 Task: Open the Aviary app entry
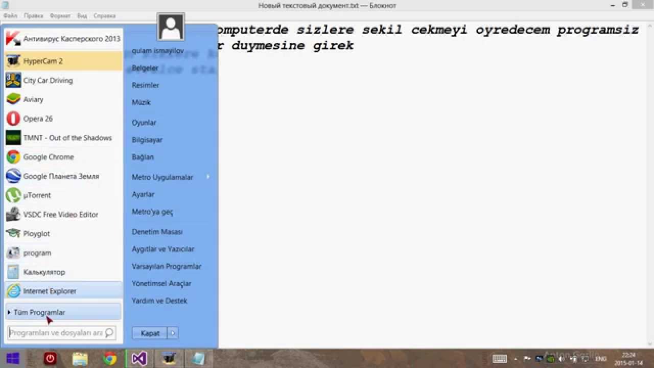point(63,99)
